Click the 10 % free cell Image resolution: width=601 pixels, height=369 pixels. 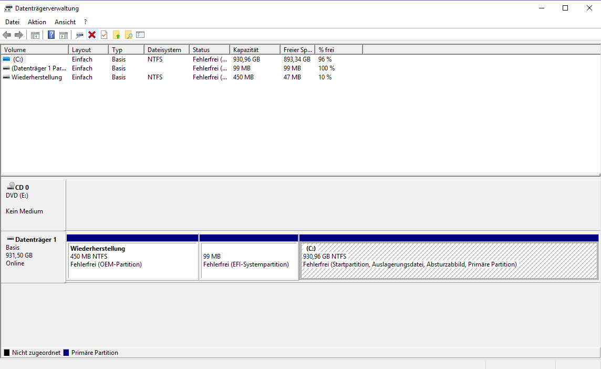(x=325, y=77)
